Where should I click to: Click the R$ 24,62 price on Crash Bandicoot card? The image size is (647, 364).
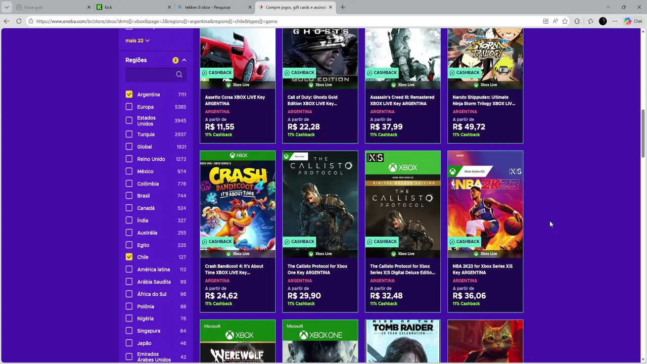click(x=221, y=296)
